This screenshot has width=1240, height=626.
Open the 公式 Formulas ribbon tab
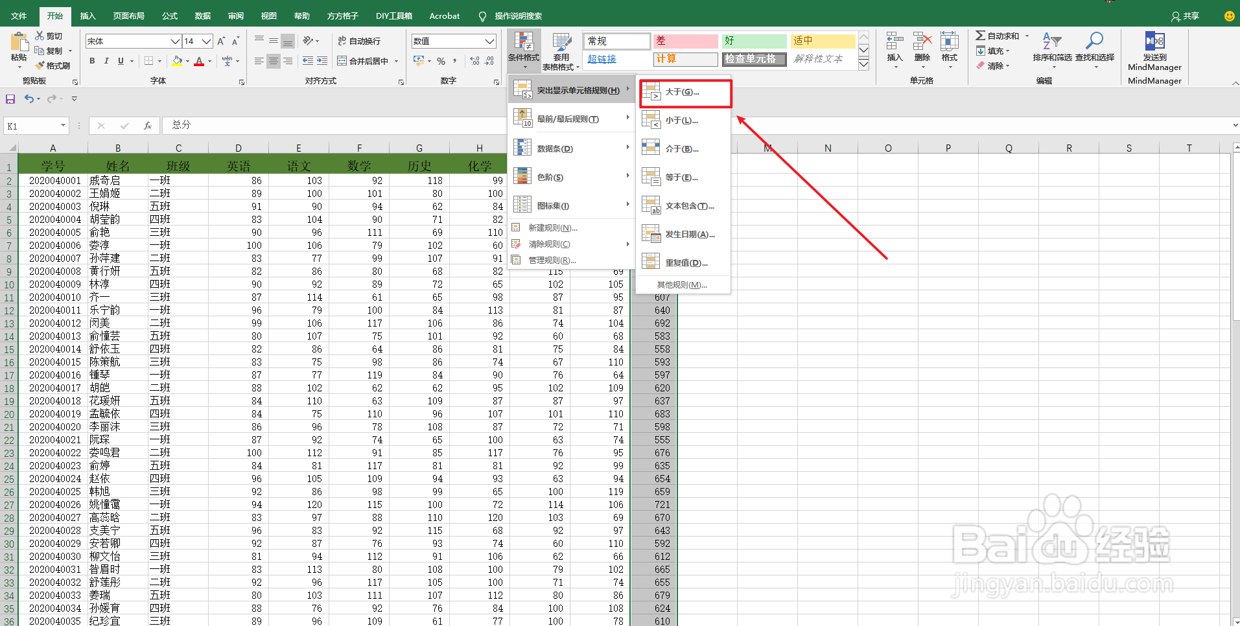point(170,16)
